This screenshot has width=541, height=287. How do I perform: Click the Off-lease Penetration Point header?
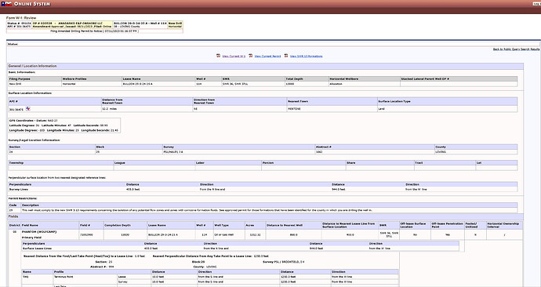[447, 225]
